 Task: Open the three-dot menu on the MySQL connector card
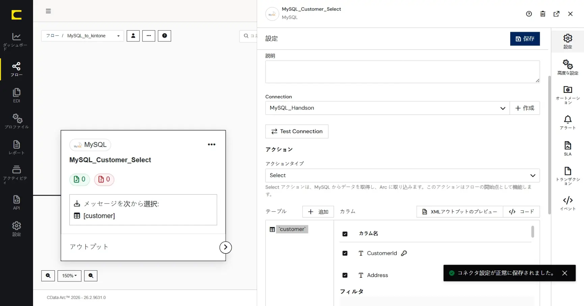(212, 144)
